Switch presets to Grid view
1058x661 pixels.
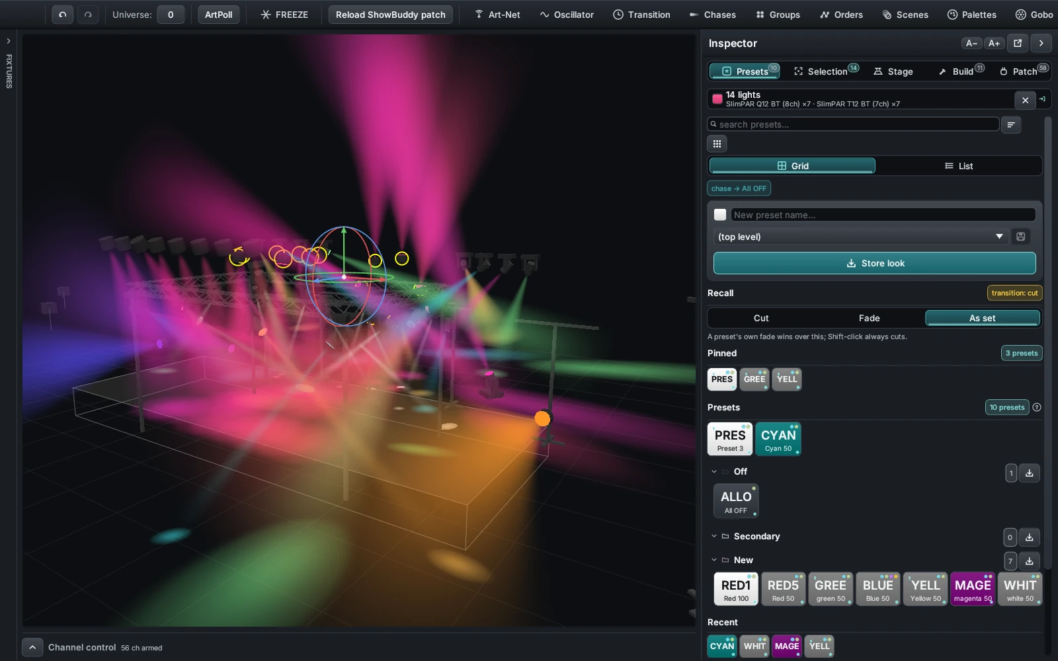792,166
